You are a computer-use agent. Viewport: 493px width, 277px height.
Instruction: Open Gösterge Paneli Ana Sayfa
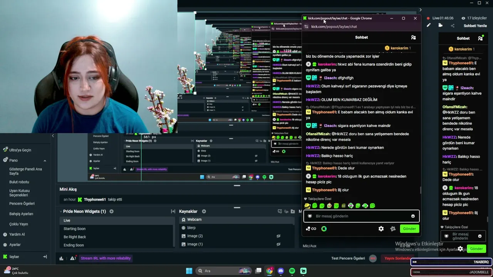pyautogui.click(x=25, y=171)
